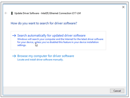Screen dimensions: 130x98
Task: Click description "Windows will search your computer and the Internet"
Action: tap(60, 42)
